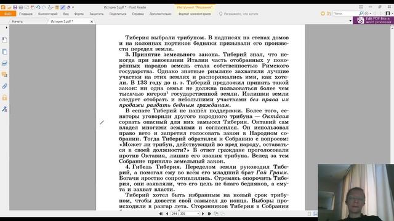Open the Вид ribbon tab

click(x=66, y=14)
